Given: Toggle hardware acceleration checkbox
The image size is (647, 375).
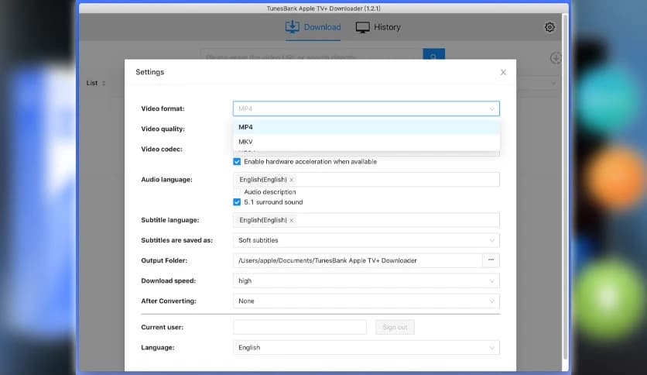Looking at the screenshot, I should pyautogui.click(x=238, y=162).
